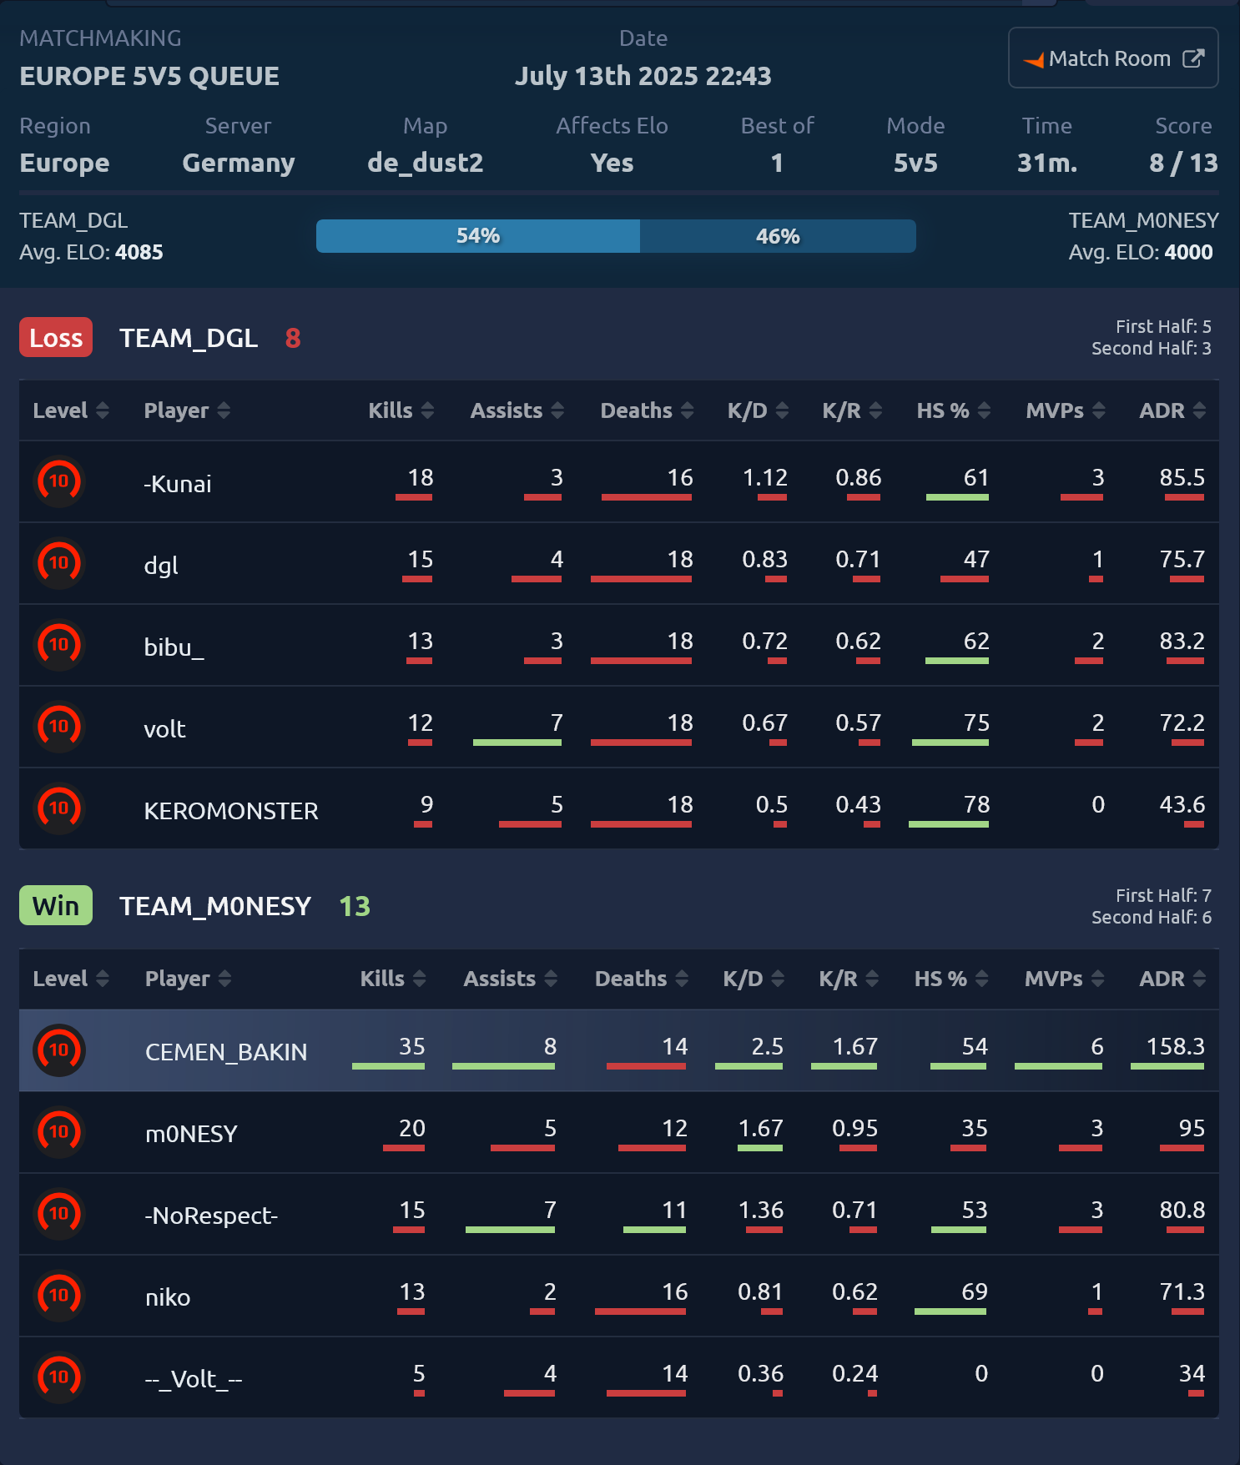This screenshot has height=1465, width=1240.
Task: Open player KEROMONSTER's profile
Action: click(231, 811)
